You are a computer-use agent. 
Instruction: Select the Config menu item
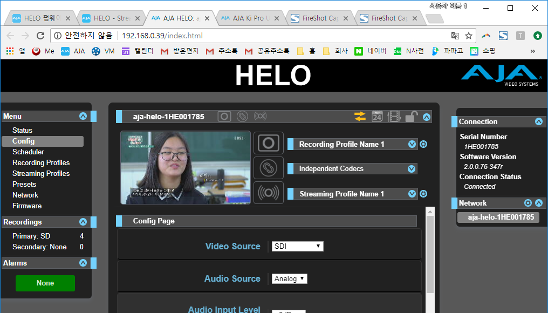[x=43, y=141]
